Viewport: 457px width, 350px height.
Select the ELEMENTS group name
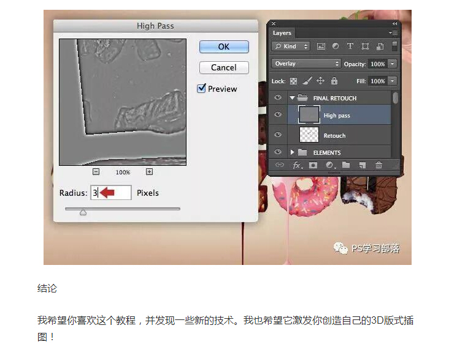coord(327,153)
